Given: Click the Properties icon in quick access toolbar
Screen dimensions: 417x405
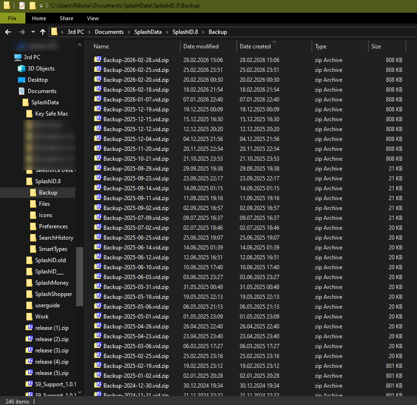Looking at the screenshot, I should [x=22, y=6].
